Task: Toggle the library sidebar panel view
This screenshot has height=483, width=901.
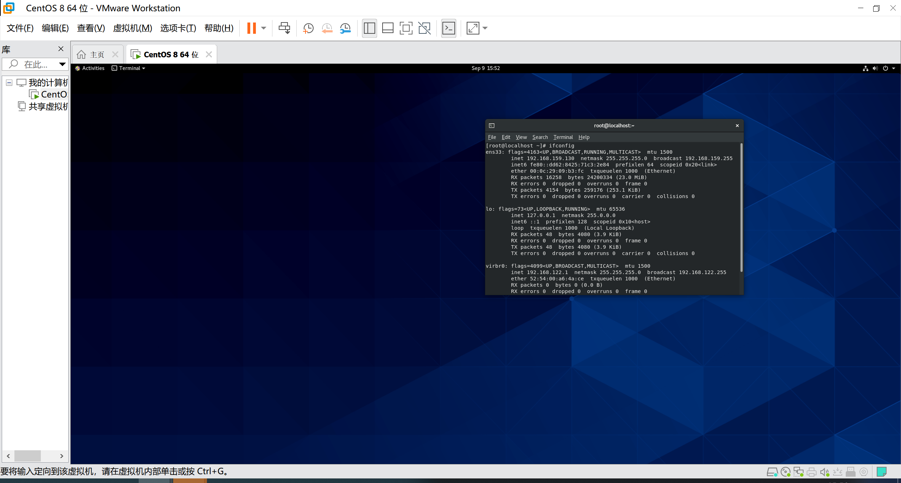Action: coord(369,28)
